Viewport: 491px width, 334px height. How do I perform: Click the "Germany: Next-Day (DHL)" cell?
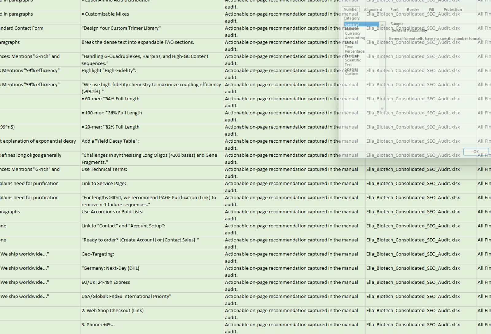152,271
